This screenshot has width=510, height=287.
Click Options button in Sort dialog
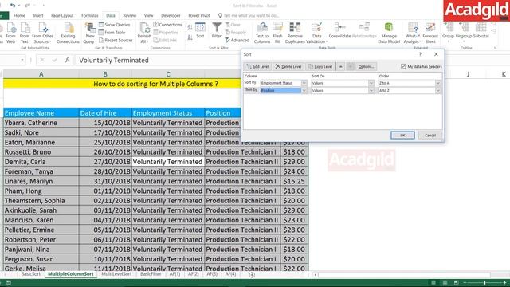(x=366, y=66)
